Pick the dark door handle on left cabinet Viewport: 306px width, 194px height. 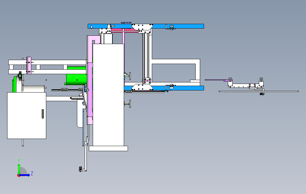(43, 114)
